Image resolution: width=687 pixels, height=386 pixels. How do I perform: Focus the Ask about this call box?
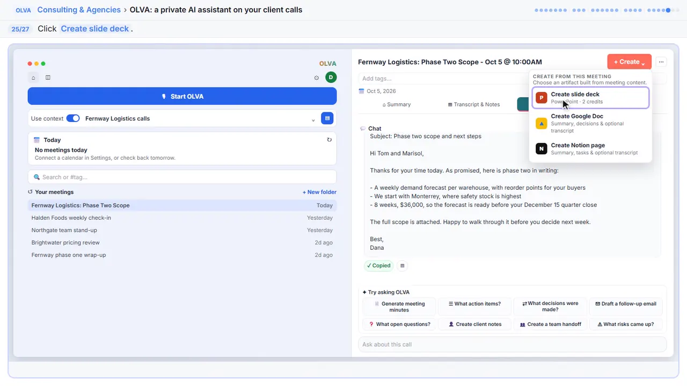(x=512, y=344)
